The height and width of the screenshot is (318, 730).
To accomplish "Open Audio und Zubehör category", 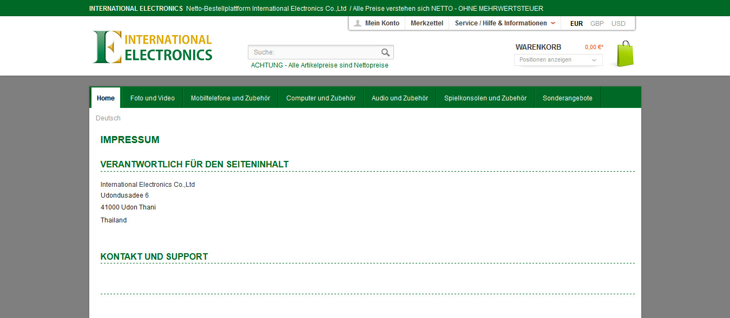I will (400, 98).
